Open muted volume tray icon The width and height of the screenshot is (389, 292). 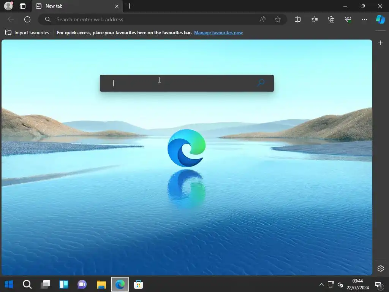[x=340, y=284]
